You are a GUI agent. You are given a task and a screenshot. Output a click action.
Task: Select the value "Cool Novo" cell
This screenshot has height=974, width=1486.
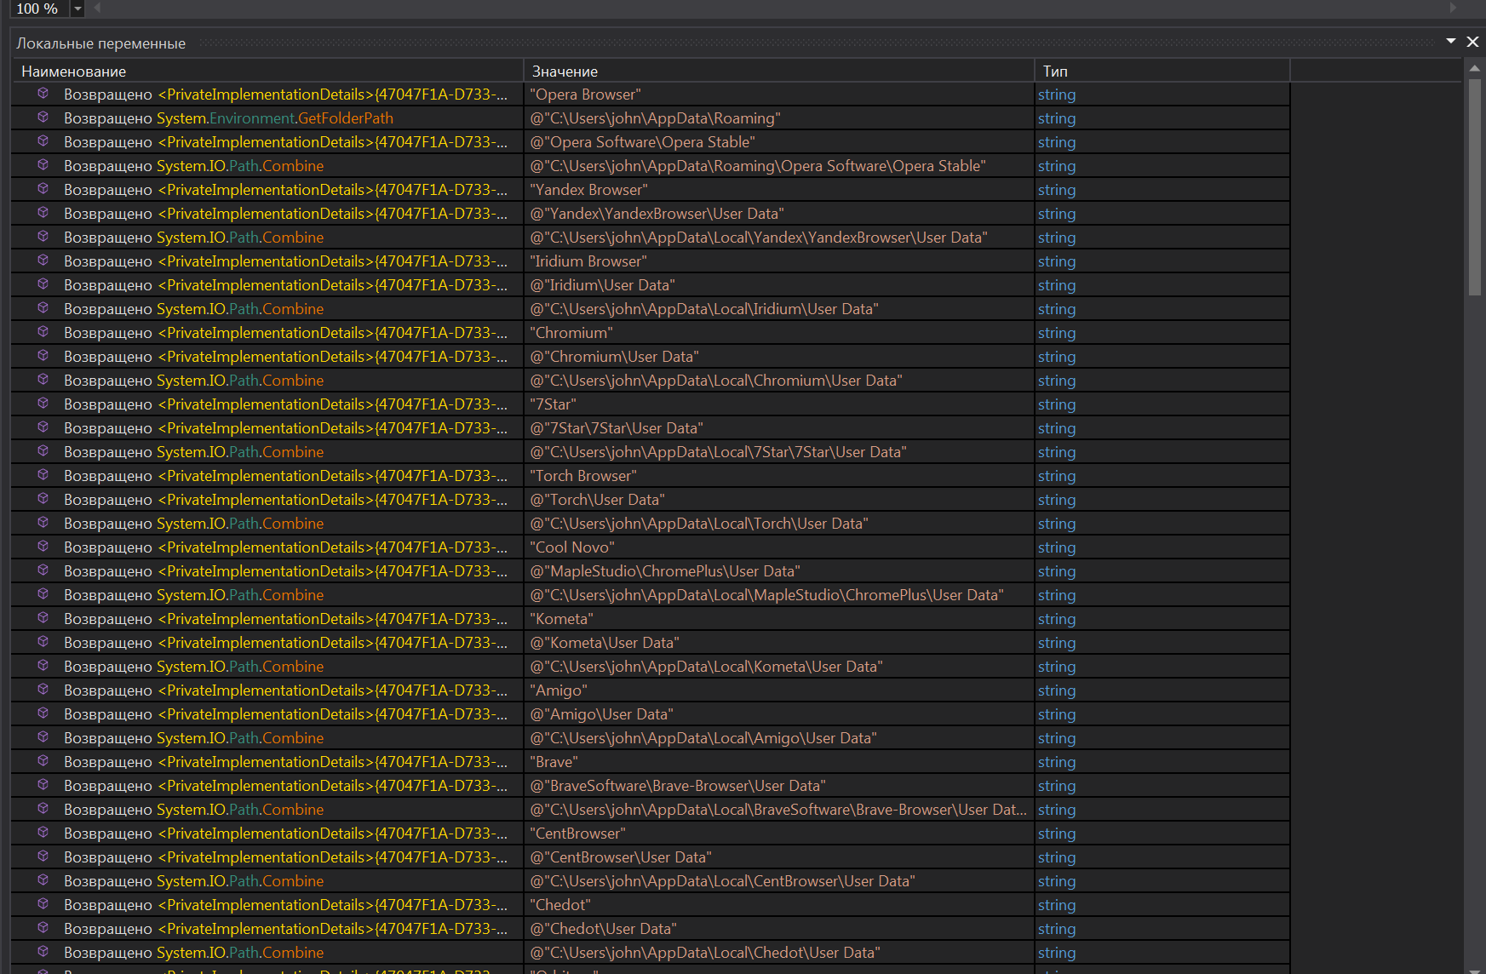572,547
